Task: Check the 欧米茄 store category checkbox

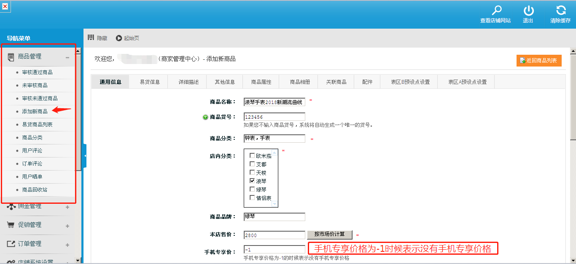Action: pos(252,156)
